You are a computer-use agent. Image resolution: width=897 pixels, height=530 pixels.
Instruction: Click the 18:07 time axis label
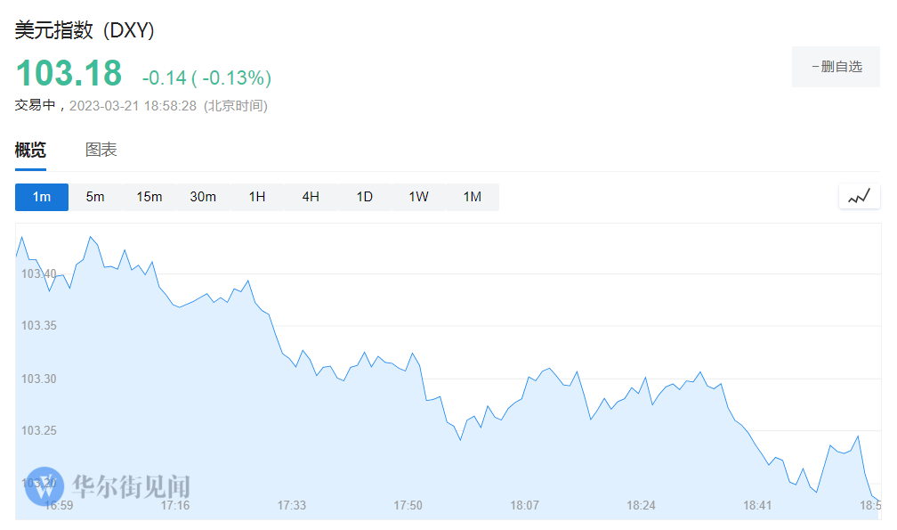pos(525,505)
